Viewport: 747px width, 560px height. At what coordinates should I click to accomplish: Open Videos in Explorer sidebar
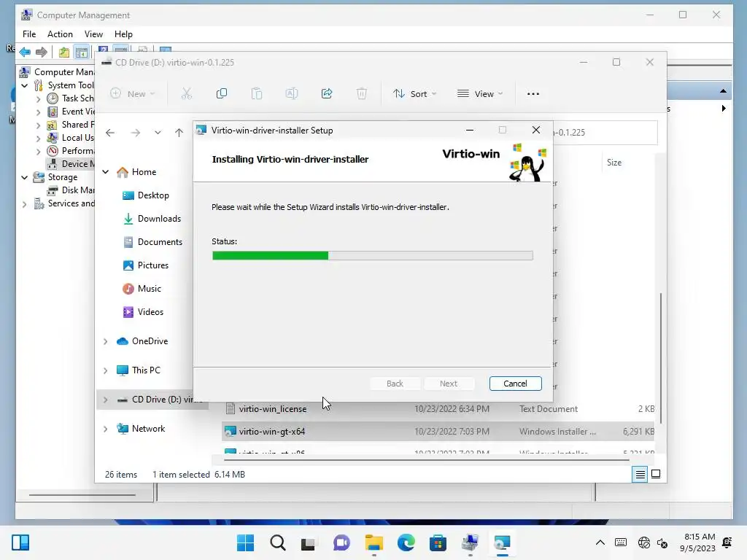(143, 312)
